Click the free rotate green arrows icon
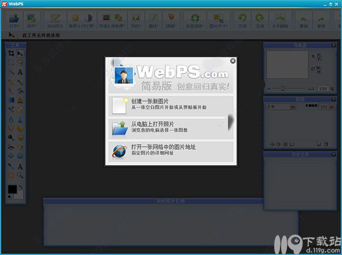This screenshot has width=342, height=255. [195, 18]
